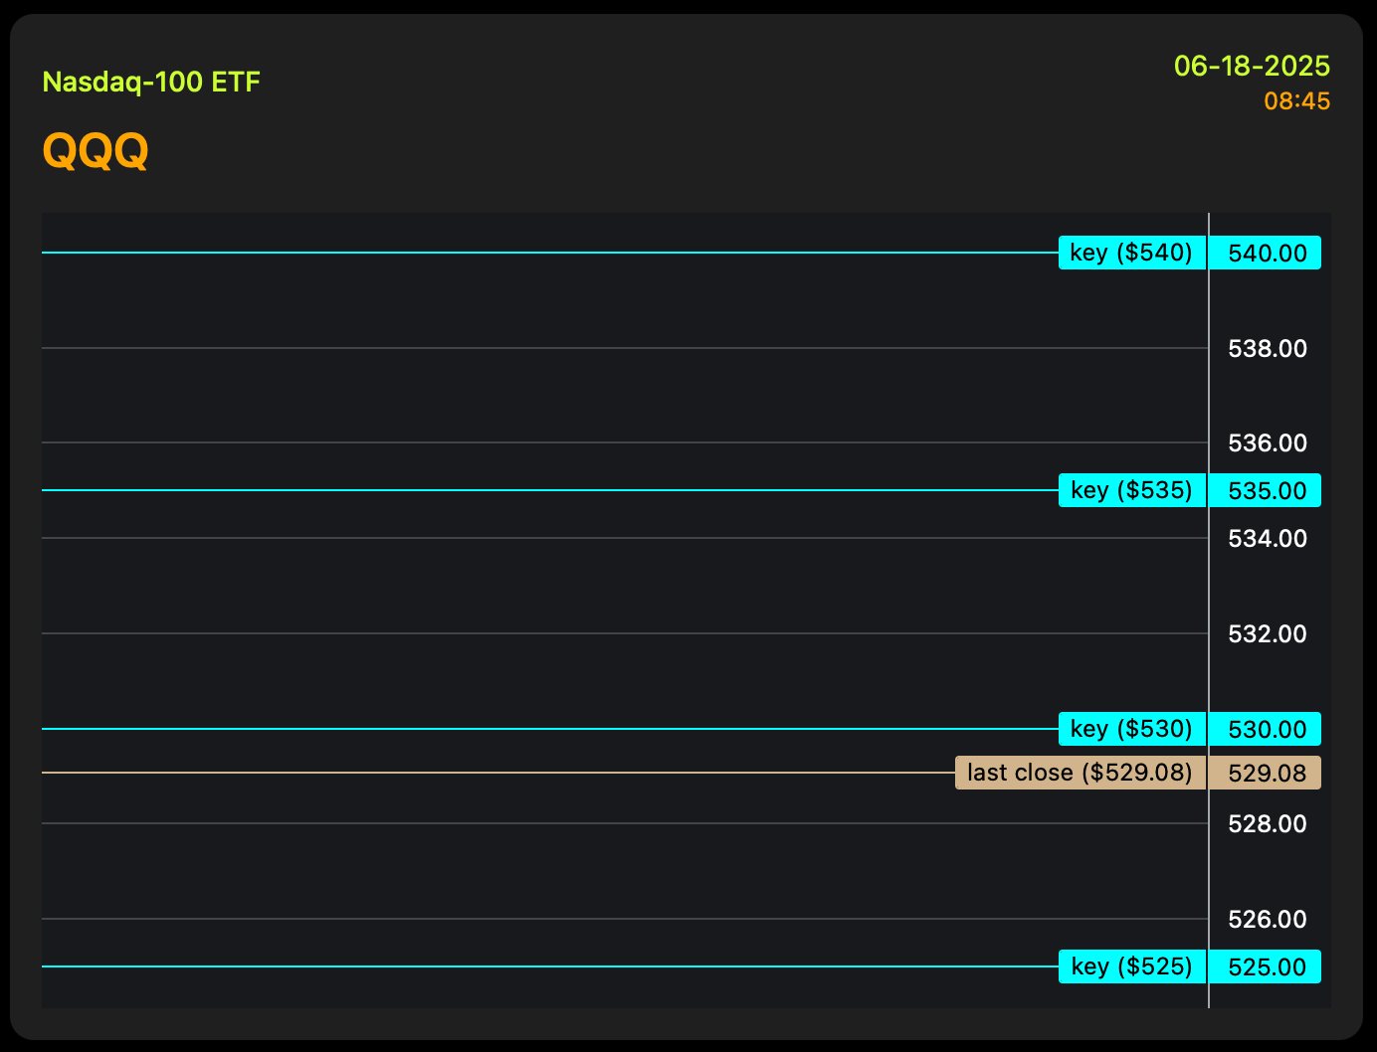This screenshot has width=1377, height=1052.
Task: Click the 529.08 tan price tag
Action: coord(1266,773)
